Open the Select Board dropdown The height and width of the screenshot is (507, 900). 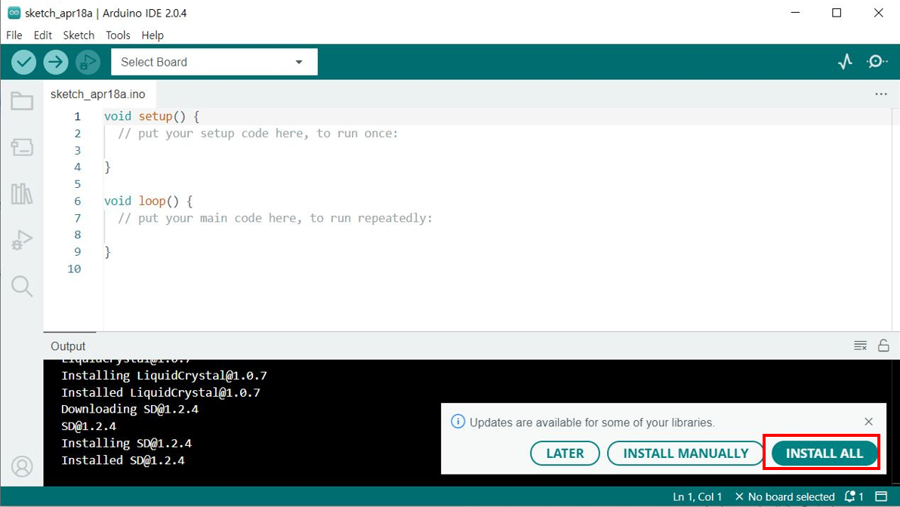click(x=214, y=62)
